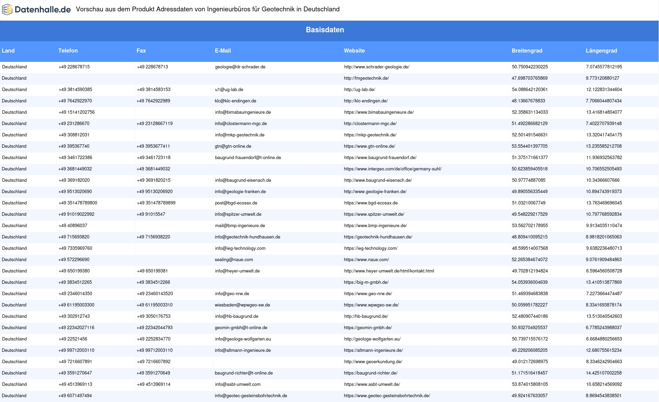
Task: Open website http://www.schrader-geologie.de/
Action: [x=377, y=67]
